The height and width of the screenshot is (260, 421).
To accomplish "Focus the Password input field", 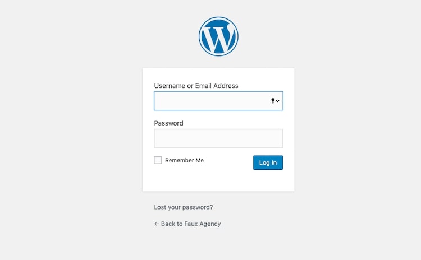I will (218, 138).
